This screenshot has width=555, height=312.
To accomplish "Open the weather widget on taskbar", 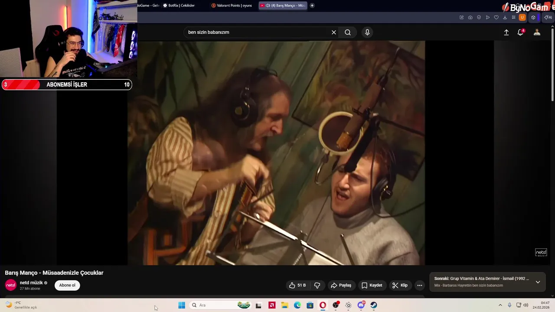I will click(21, 305).
